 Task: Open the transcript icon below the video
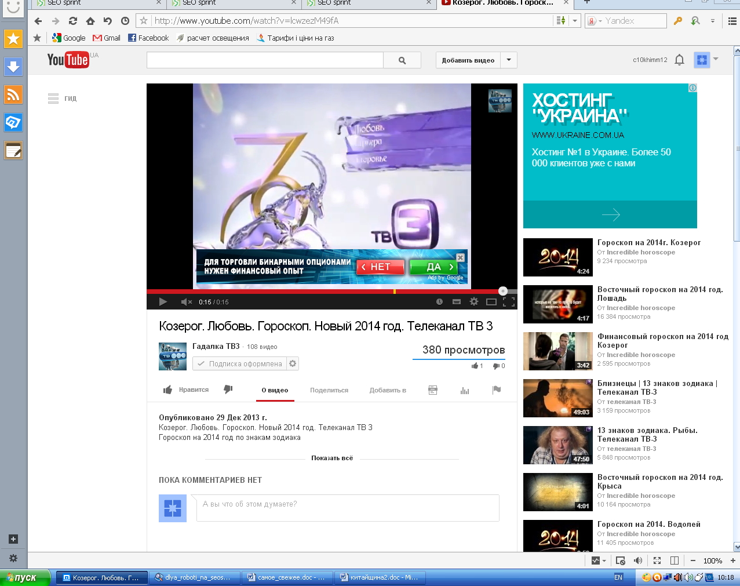(433, 390)
